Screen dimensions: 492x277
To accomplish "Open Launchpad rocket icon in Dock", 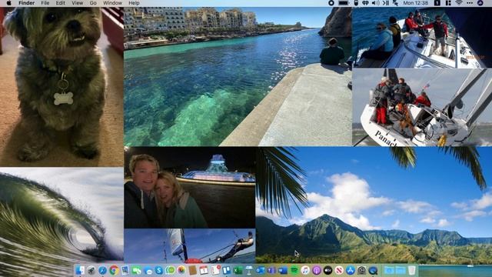I will tap(91, 270).
